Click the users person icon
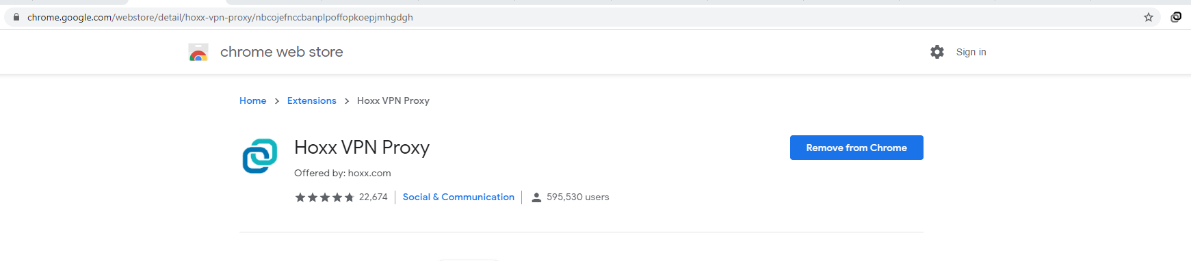Image resolution: width=1191 pixels, height=261 pixels. (x=536, y=197)
